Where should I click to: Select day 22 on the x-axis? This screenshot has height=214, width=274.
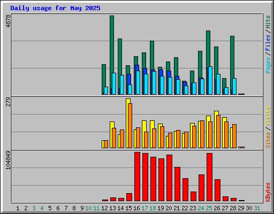(x=185, y=208)
